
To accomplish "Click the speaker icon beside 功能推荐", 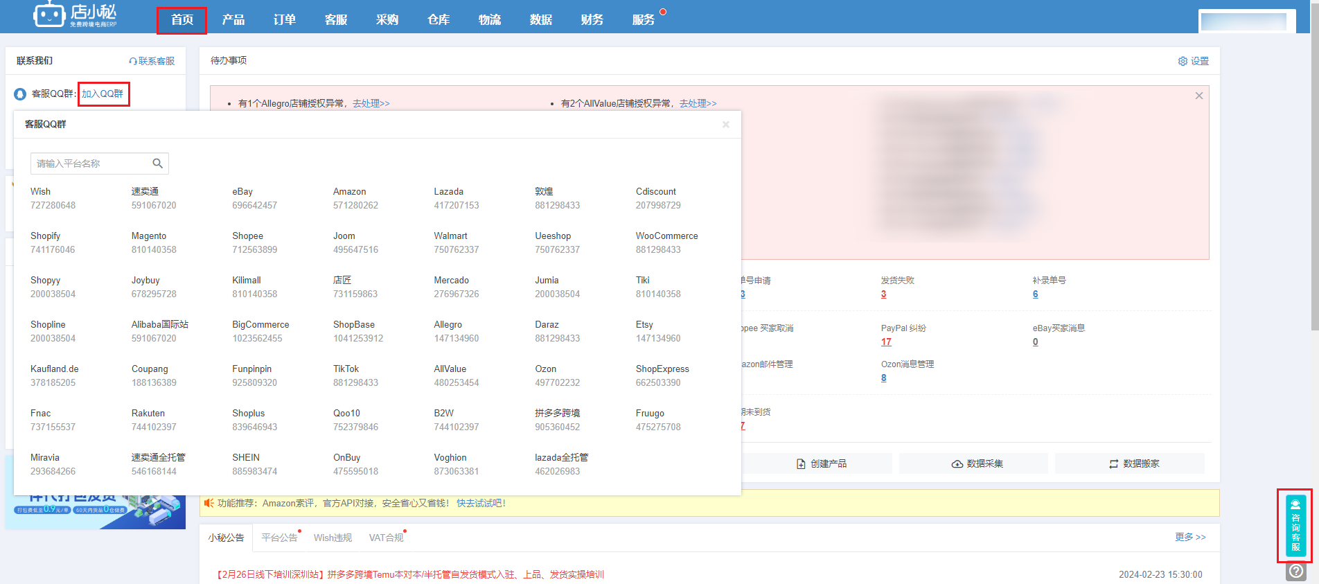I will (x=209, y=503).
